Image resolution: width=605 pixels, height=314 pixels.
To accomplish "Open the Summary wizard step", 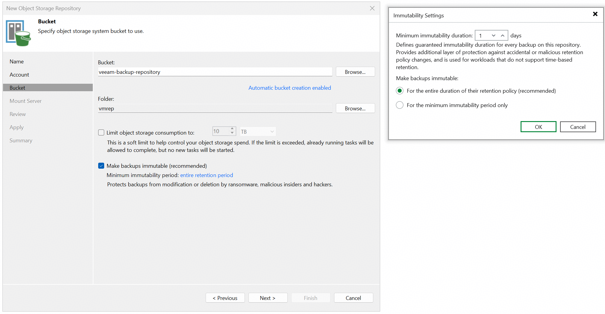I will 21,141.
